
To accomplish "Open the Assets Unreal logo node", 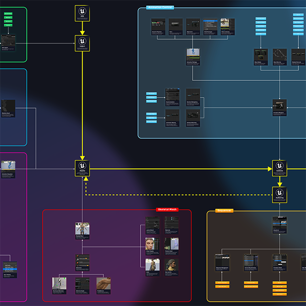I will coord(82,168).
